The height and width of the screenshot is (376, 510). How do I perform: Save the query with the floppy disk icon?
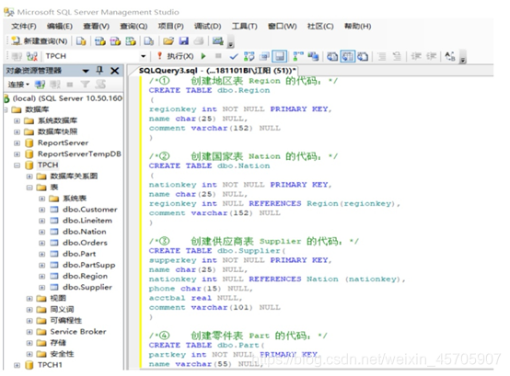point(184,41)
